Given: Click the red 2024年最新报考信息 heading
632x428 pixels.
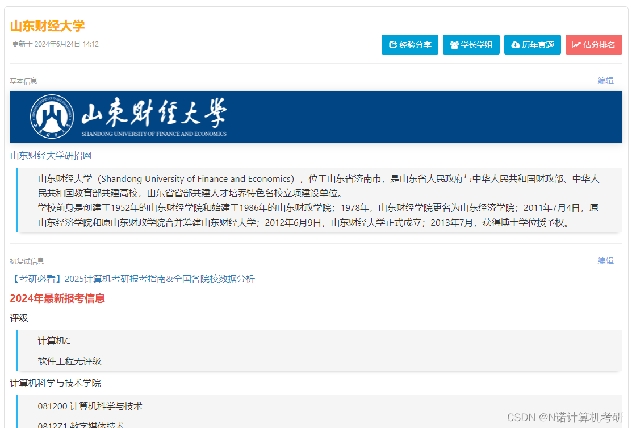Looking at the screenshot, I should coord(57,298).
